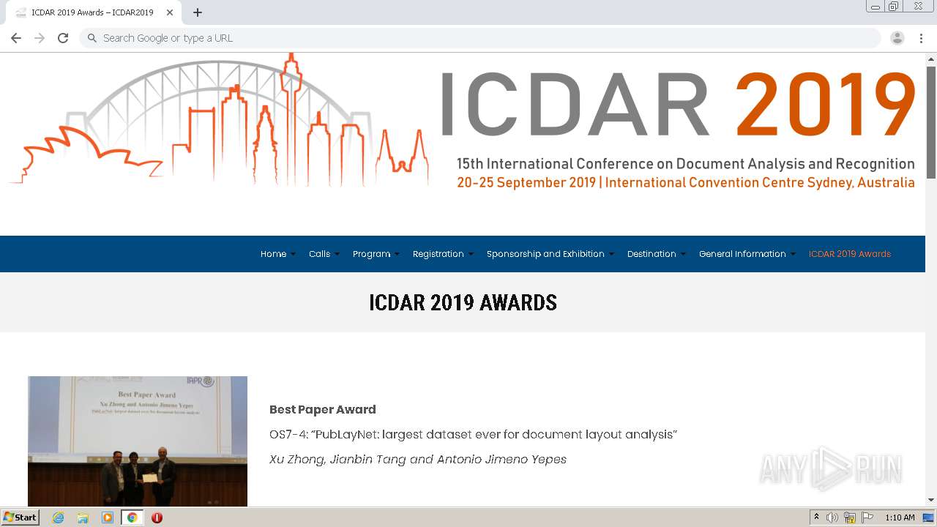Show hidden system tray icons arrow
This screenshot has height=527, width=937.
tap(816, 517)
